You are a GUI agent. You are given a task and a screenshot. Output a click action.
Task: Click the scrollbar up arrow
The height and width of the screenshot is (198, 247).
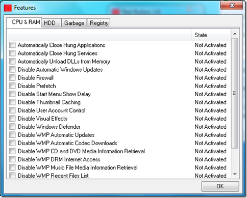235,34
